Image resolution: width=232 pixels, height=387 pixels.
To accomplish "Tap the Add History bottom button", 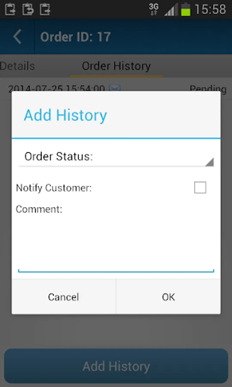I will coord(116,366).
